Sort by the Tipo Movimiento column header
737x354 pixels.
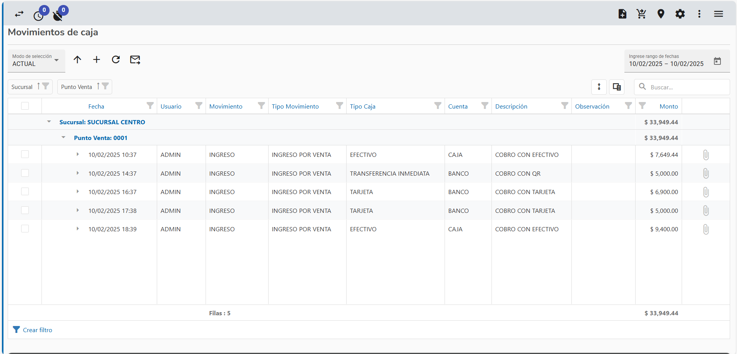[295, 107]
